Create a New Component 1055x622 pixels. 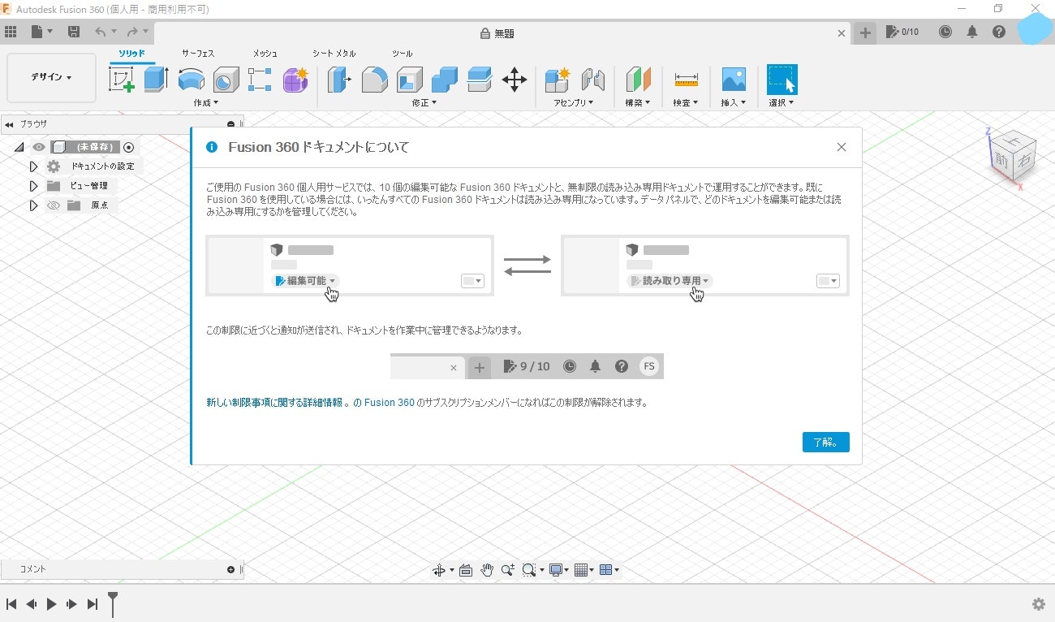tap(558, 80)
